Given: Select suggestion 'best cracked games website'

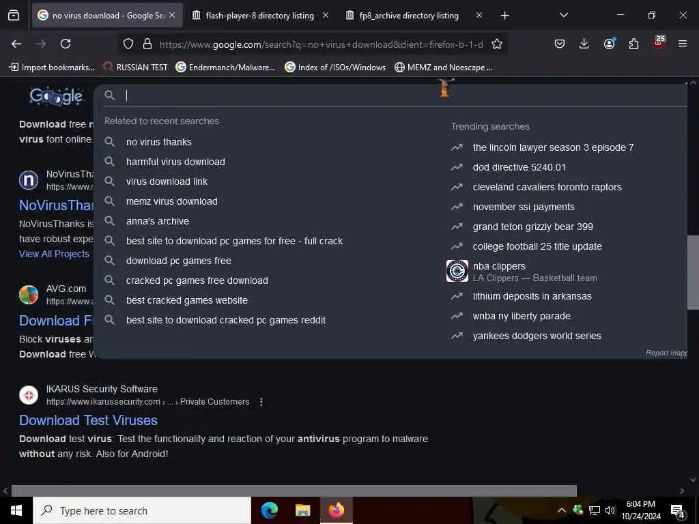Looking at the screenshot, I should (x=187, y=300).
